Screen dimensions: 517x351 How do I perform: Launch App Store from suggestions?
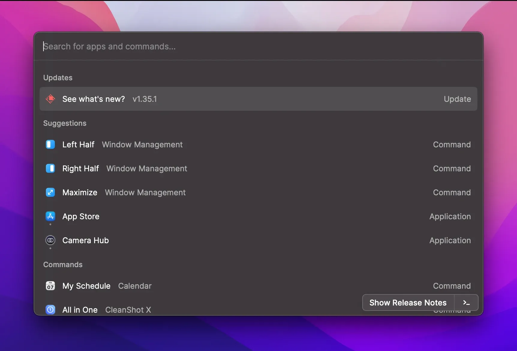(x=81, y=217)
